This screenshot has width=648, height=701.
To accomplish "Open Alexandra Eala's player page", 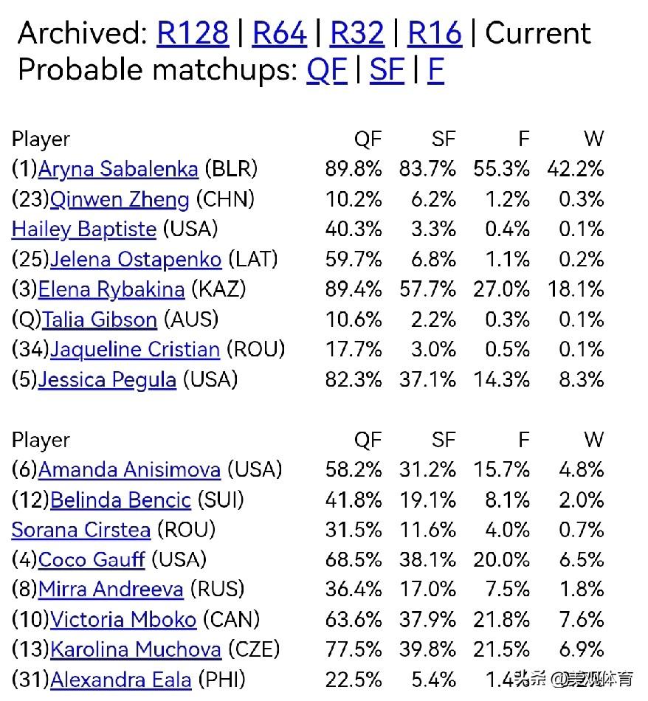I will [121, 680].
